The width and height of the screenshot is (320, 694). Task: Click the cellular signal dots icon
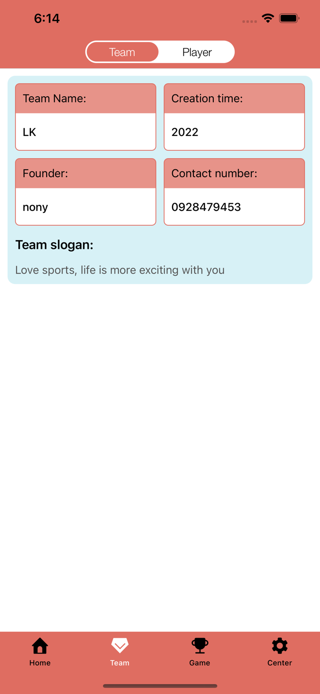249,21
